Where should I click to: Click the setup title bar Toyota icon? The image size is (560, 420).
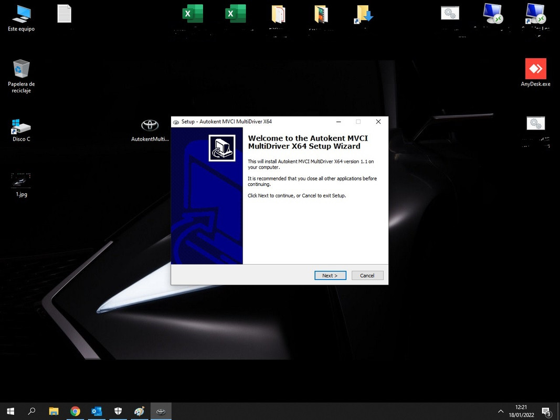pyautogui.click(x=176, y=122)
